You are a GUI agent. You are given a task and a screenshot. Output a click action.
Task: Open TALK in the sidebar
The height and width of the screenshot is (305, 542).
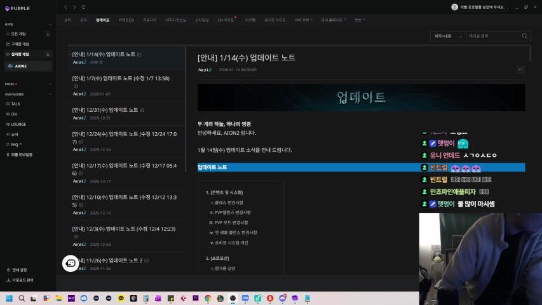15,104
